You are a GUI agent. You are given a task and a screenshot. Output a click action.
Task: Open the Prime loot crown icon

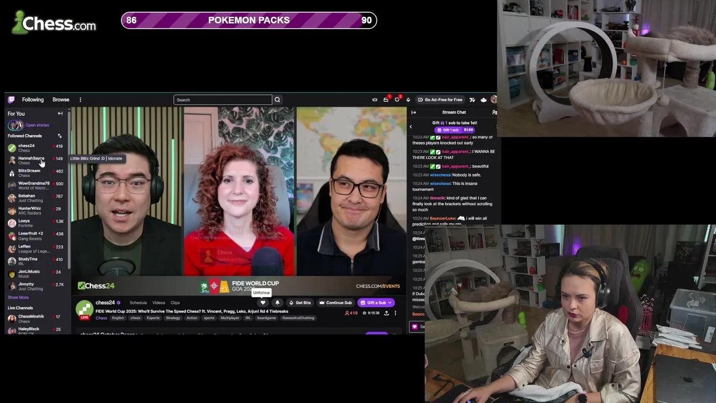point(375,100)
